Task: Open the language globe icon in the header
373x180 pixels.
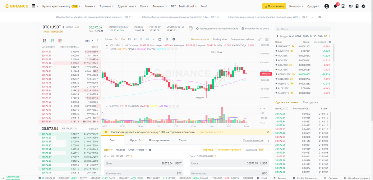Action: pyautogui.click(x=350, y=6)
